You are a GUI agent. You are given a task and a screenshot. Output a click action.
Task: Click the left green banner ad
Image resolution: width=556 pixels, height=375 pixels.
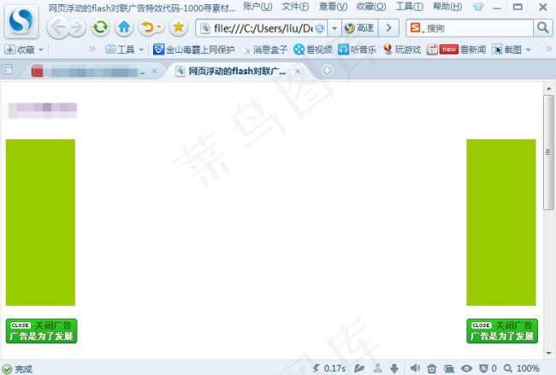pyautogui.click(x=40, y=222)
